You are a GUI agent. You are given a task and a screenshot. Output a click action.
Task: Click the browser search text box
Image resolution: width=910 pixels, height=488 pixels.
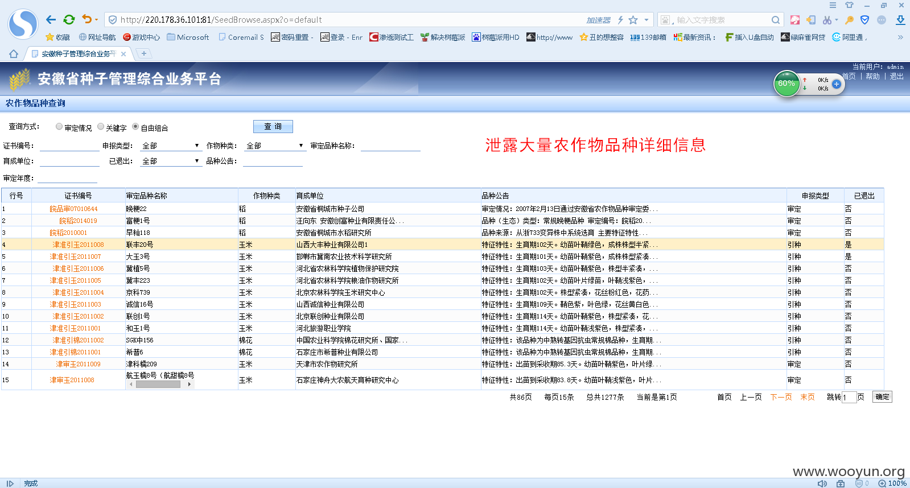tap(722, 20)
